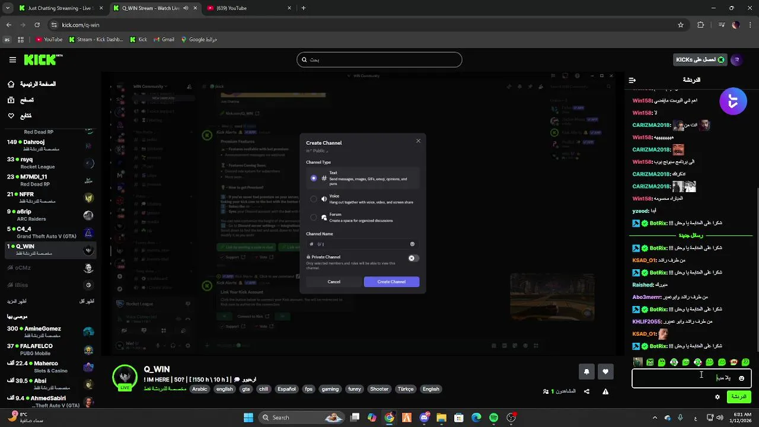Bookmark this page with star icon
The height and width of the screenshot is (427, 759).
click(x=681, y=25)
